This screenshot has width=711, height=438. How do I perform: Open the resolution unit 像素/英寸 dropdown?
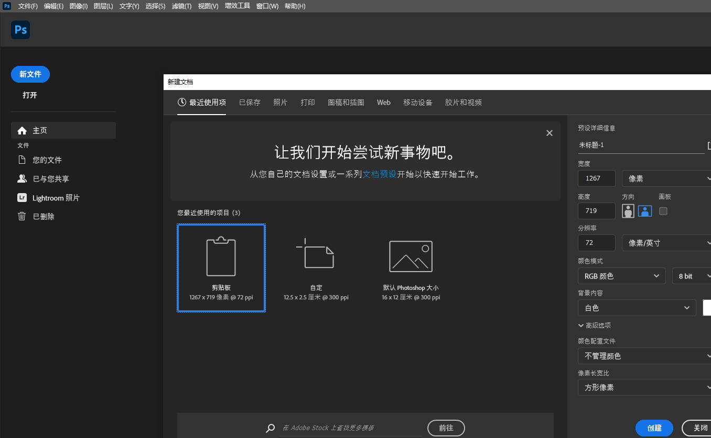click(x=666, y=243)
